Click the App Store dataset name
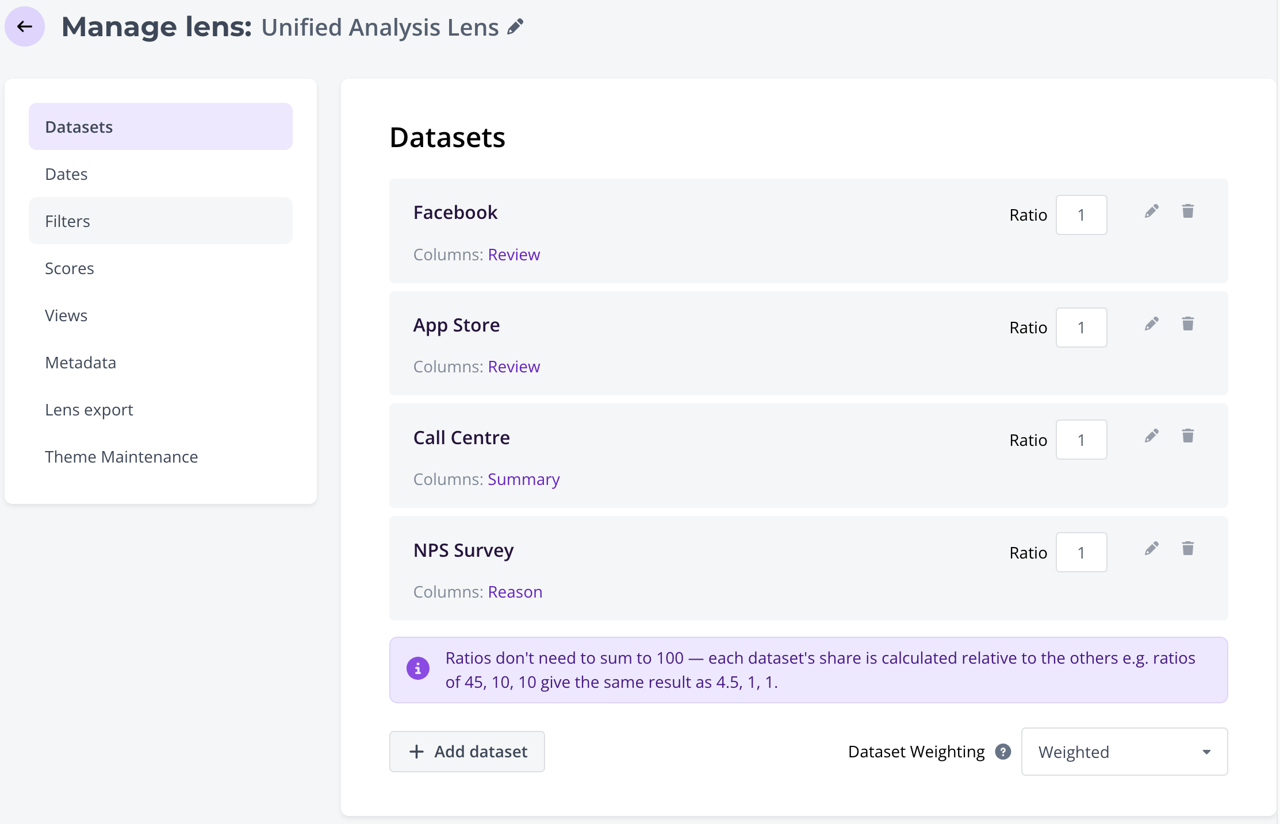Viewport: 1280px width, 824px height. click(x=457, y=325)
